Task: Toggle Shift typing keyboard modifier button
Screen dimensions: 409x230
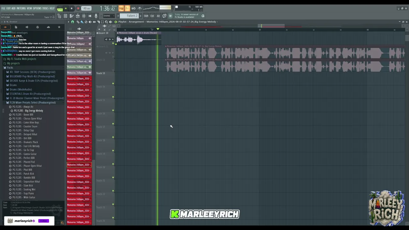Action: click(146, 16)
